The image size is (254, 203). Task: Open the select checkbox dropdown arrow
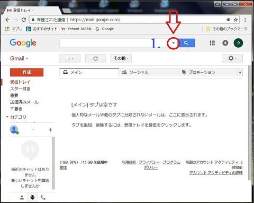point(73,58)
